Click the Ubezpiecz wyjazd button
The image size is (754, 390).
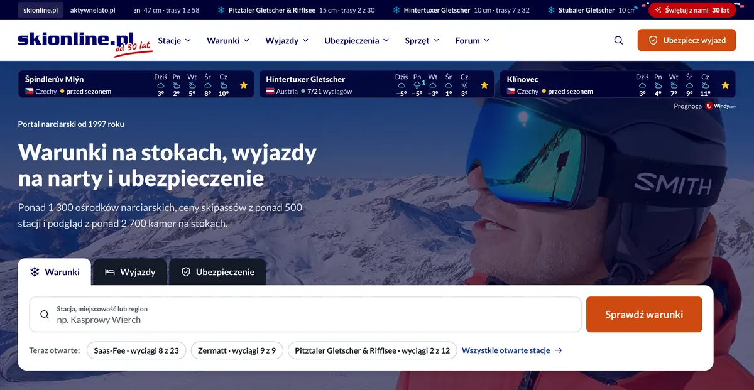(x=687, y=40)
